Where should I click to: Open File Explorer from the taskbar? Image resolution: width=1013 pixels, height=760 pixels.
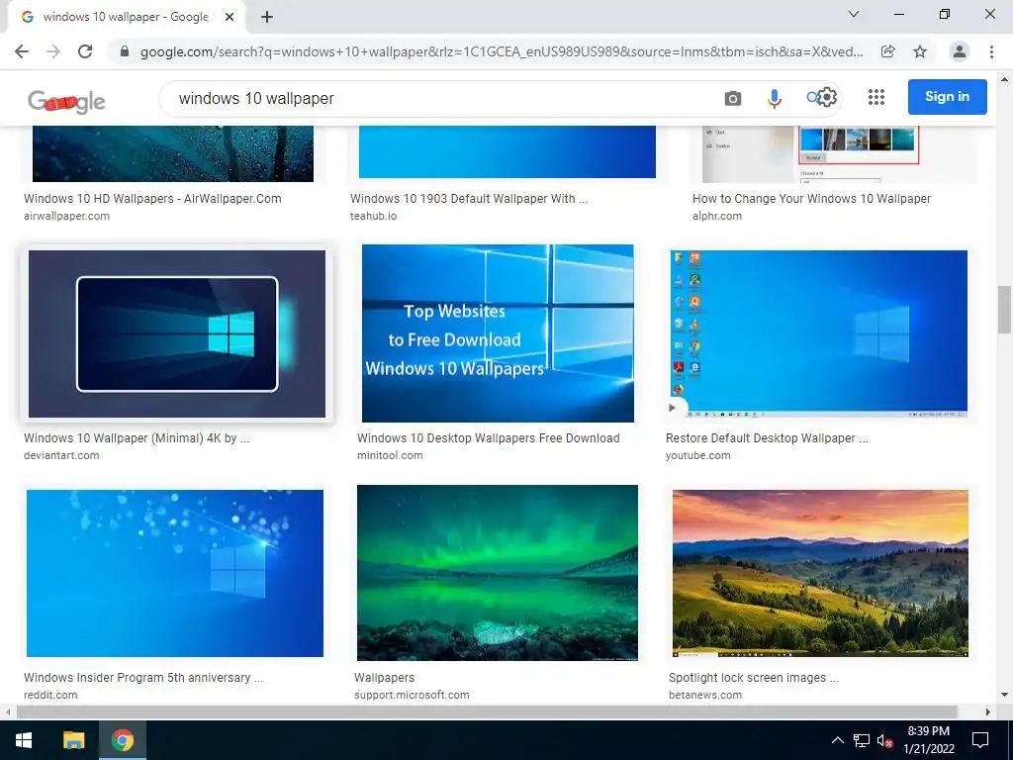tap(73, 740)
